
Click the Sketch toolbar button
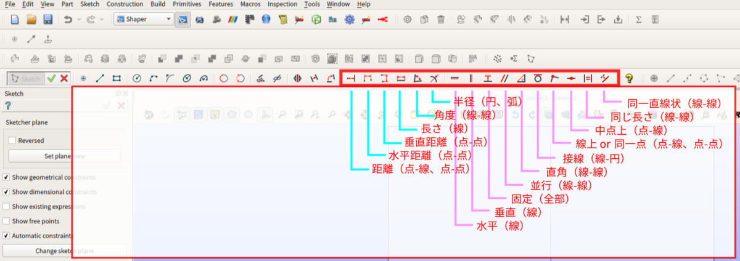[25, 78]
